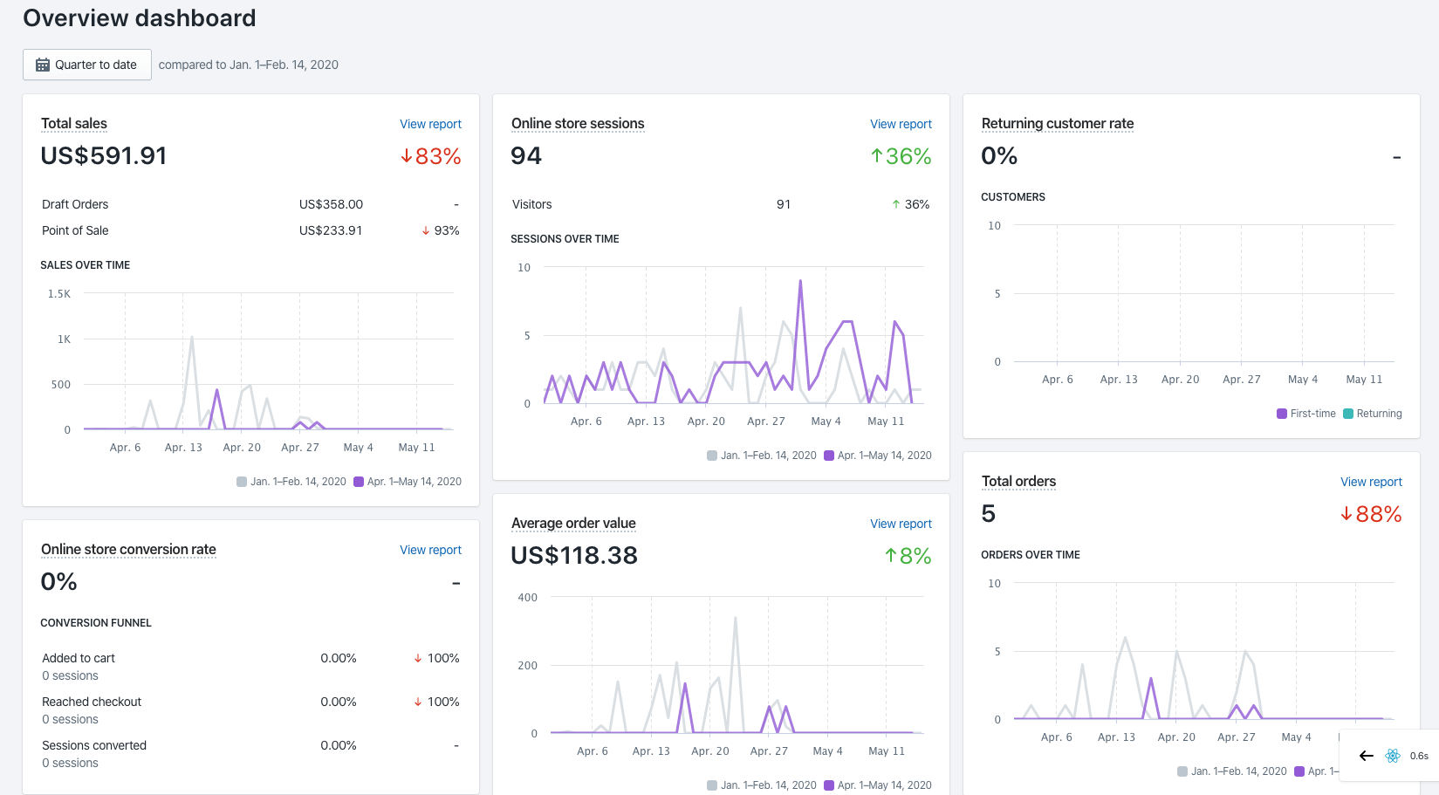The height and width of the screenshot is (795, 1439).
Task: View report for Online store sessions
Action: (901, 124)
